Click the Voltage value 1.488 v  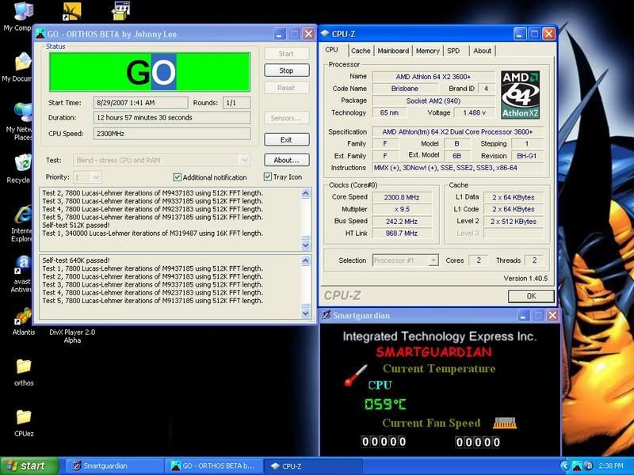(x=474, y=112)
